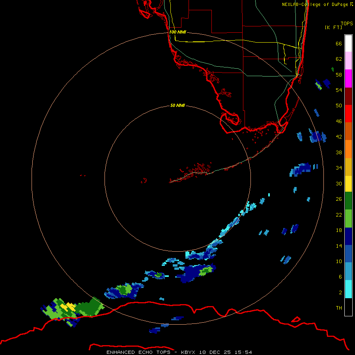Click the bright red legend swatch
This screenshot has height=355, width=355.
[x=348, y=114]
